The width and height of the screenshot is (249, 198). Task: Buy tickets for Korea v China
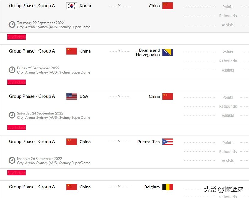click(x=17, y=37)
